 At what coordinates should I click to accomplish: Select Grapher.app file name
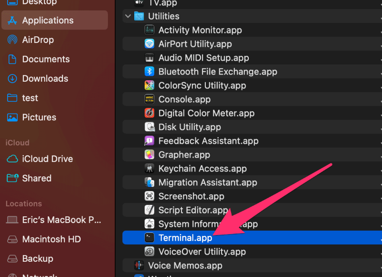pos(184,155)
